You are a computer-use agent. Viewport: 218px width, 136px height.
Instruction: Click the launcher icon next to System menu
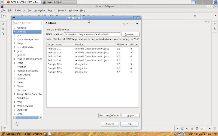[x=45, y=134]
